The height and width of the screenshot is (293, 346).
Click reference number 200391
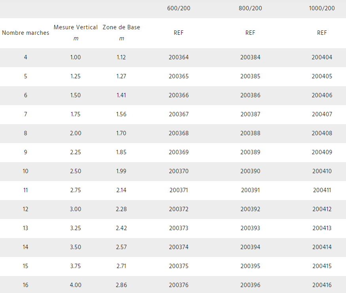click(250, 190)
